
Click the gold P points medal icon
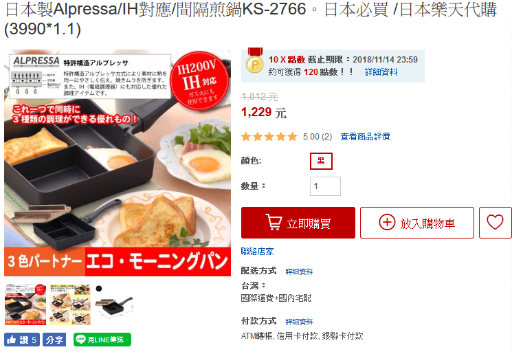pyautogui.click(x=255, y=63)
